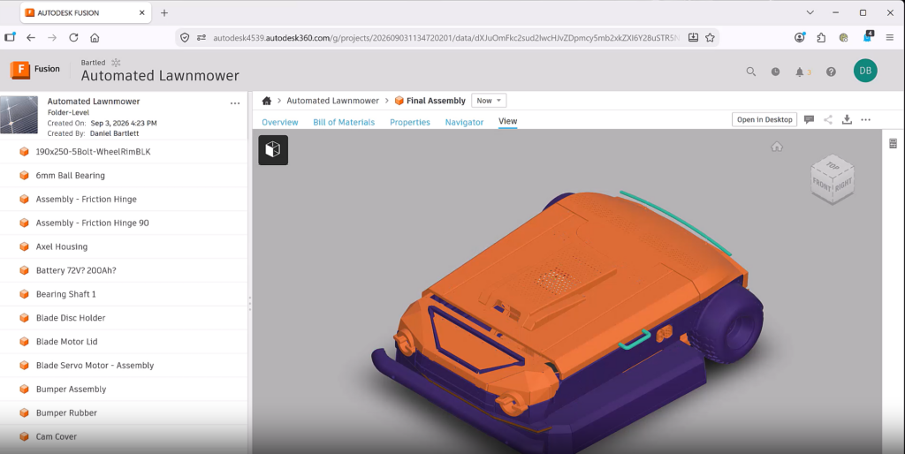Open the model browser cube icon

tap(273, 150)
